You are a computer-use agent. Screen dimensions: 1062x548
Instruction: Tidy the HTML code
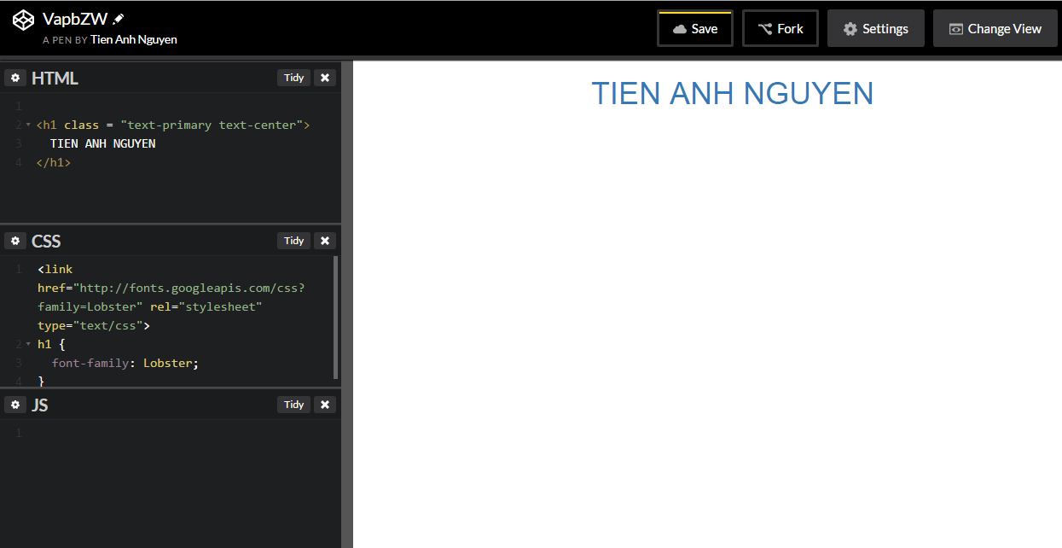tap(293, 77)
